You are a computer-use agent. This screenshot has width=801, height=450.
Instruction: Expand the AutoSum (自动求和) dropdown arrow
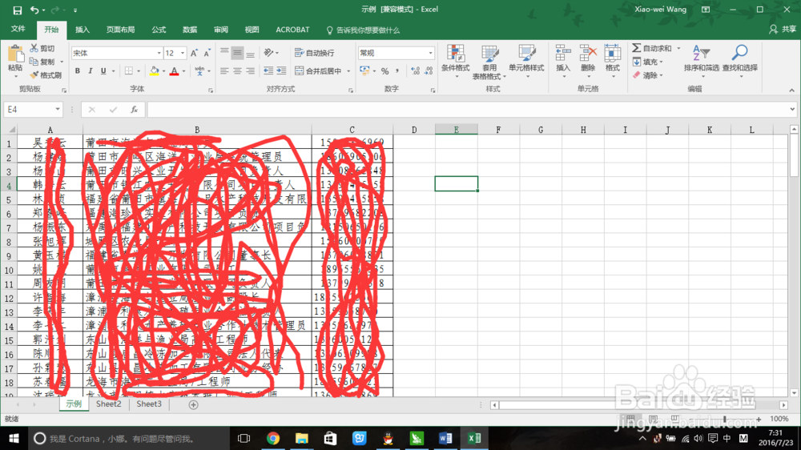tap(678, 48)
